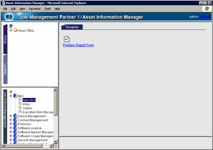Viewport: 213px width, 150px height.
Task: Select the Device Management label
Action: coord(32,116)
